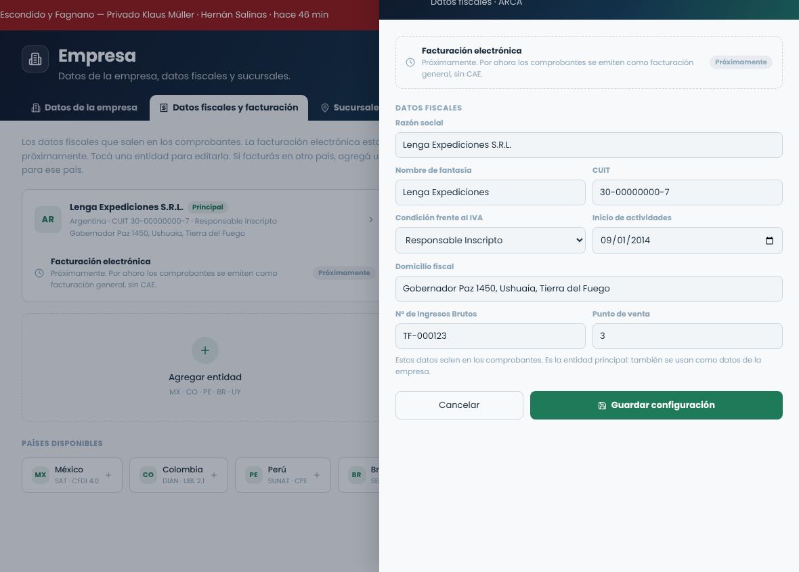Click the plus circle above Agregar entidad
799x572 pixels.
(205, 350)
